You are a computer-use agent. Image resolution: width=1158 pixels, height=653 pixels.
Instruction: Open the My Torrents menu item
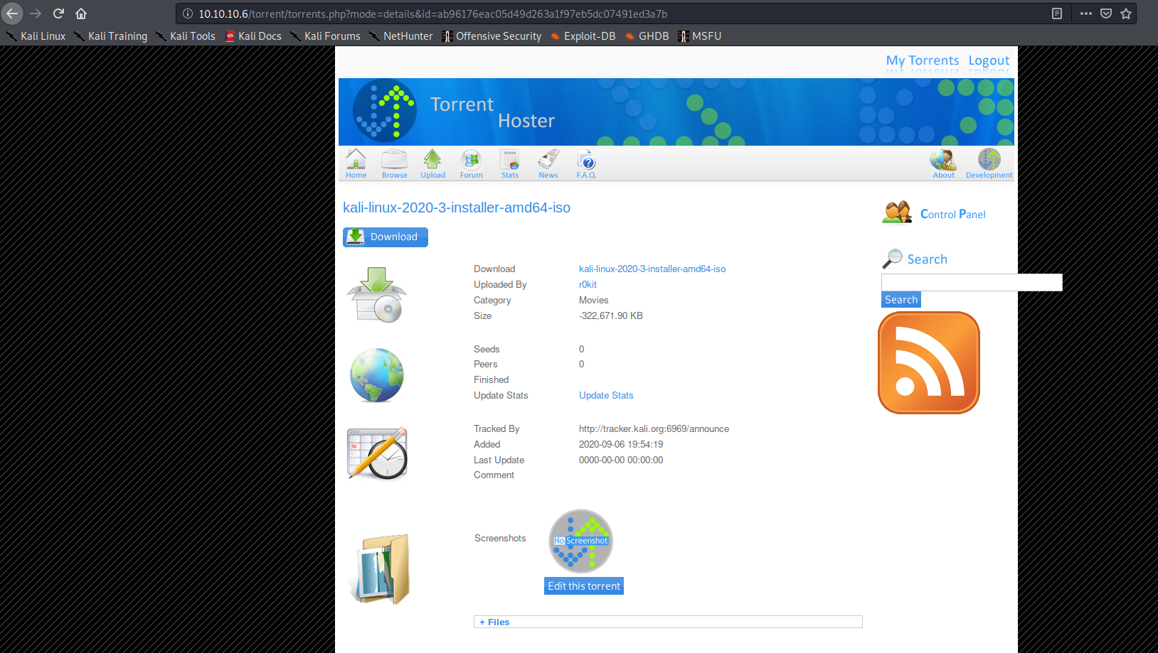point(923,60)
